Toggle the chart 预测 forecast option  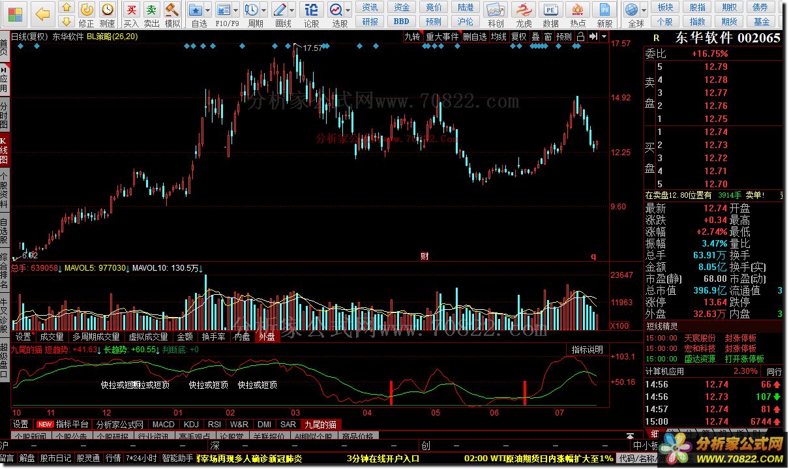(564, 37)
